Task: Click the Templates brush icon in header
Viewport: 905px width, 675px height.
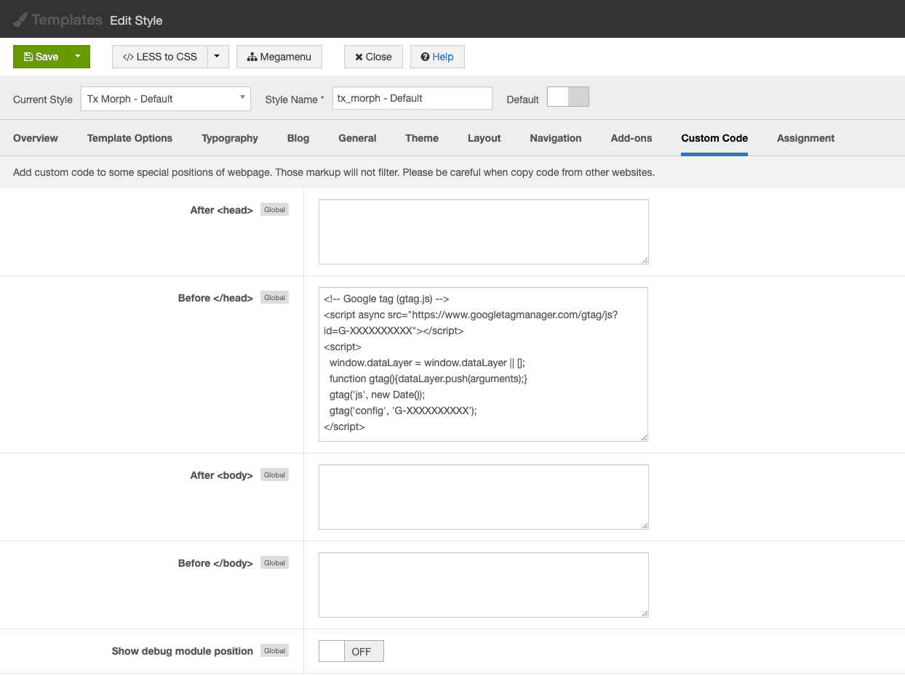Action: pyautogui.click(x=20, y=20)
